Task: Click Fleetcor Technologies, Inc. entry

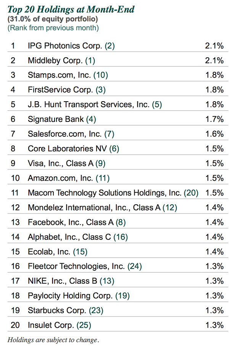Action: click(x=76, y=266)
